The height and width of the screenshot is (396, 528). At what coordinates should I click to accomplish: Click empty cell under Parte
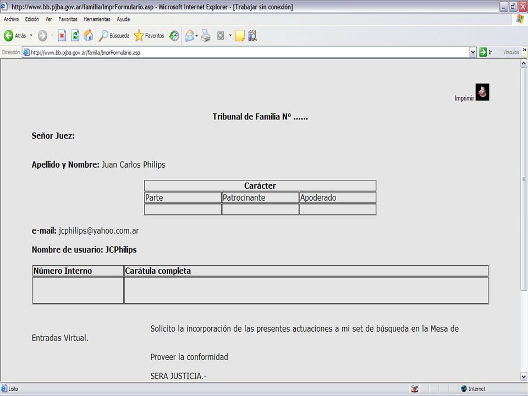183,210
